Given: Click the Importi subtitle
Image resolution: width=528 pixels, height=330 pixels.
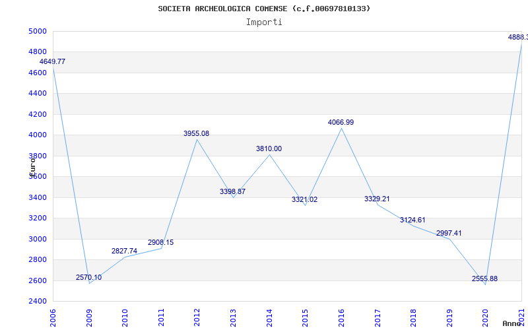Looking at the screenshot, I should tap(264, 22).
